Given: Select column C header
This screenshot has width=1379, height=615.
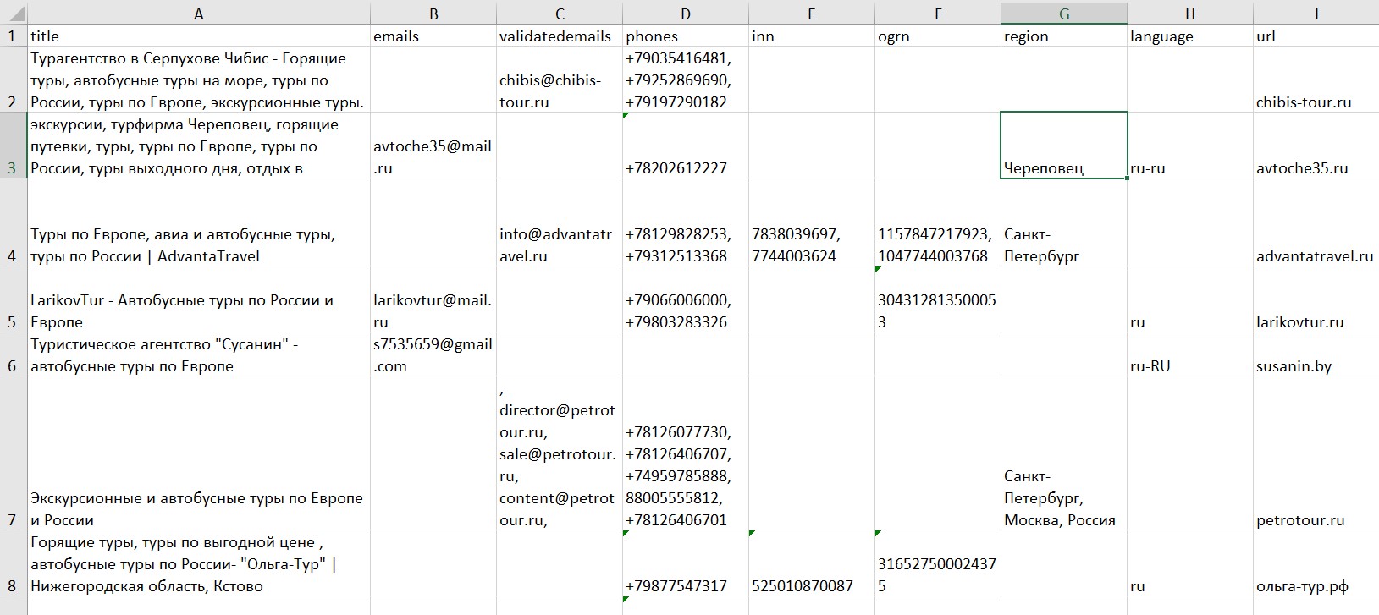Looking at the screenshot, I should coord(560,13).
